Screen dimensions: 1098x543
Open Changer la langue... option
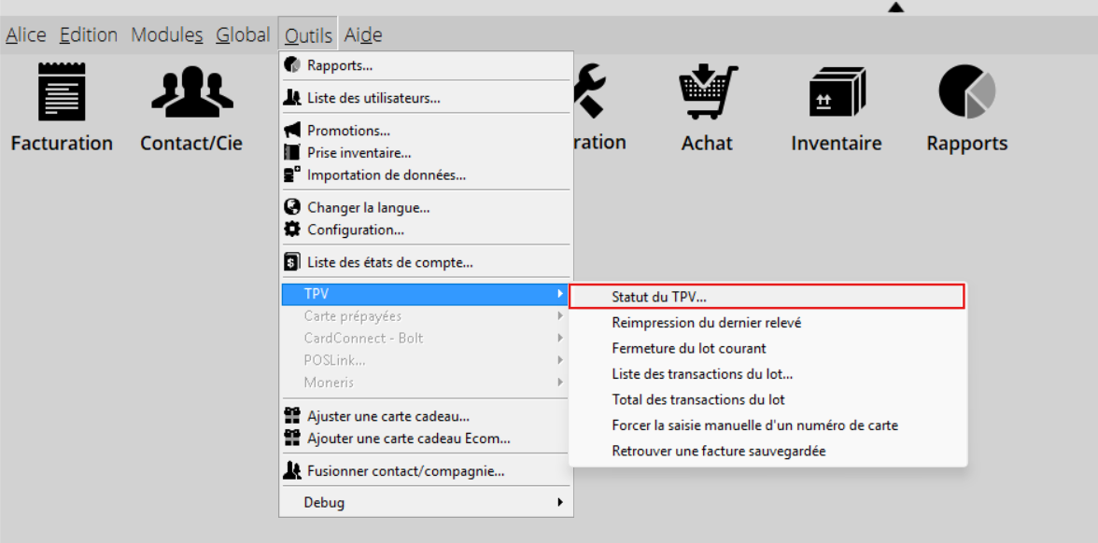pos(368,207)
